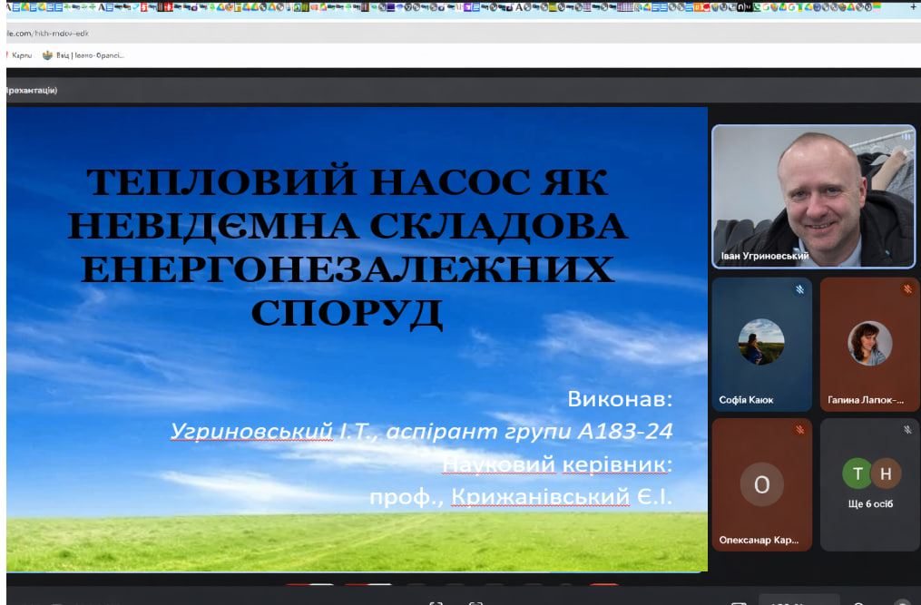
Task: Click the round 'O' avatar of Олександр
Action: pos(761,484)
